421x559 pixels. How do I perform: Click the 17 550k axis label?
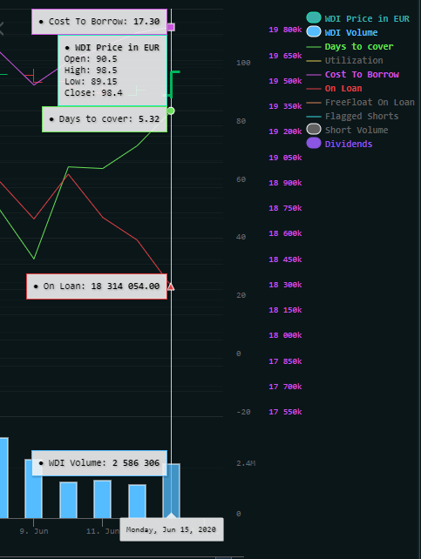[x=285, y=412]
